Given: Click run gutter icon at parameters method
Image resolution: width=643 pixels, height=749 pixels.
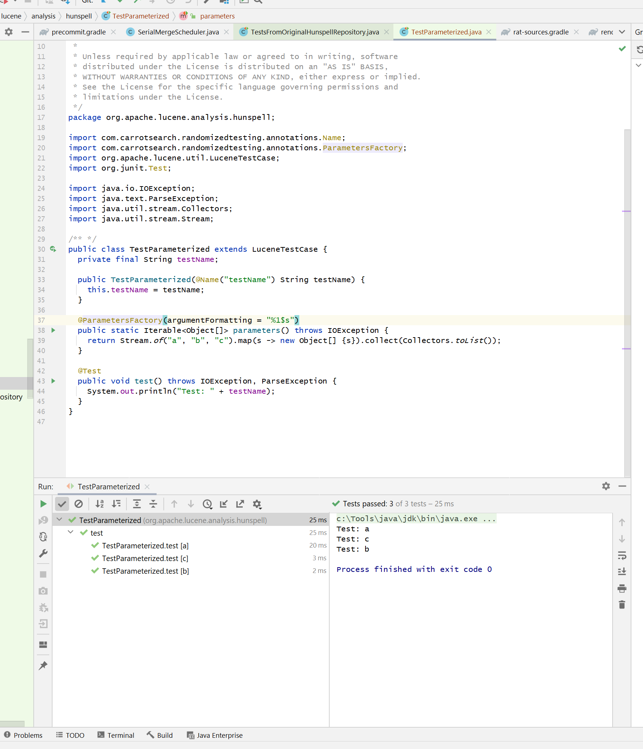Looking at the screenshot, I should pyautogui.click(x=53, y=330).
